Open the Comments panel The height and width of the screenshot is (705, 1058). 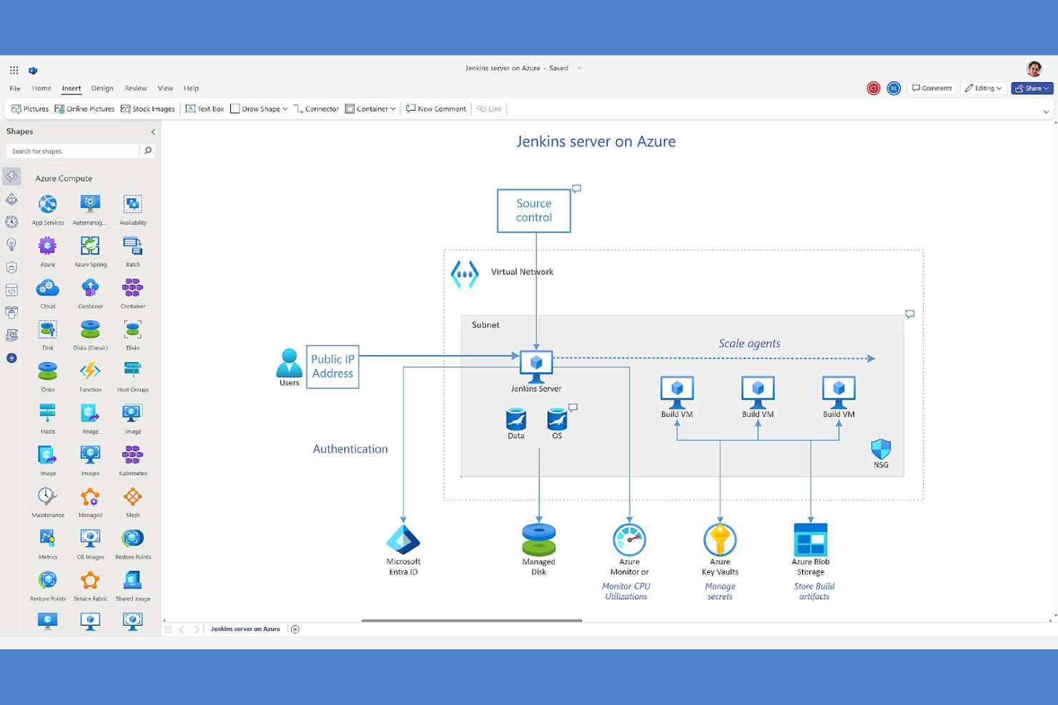[931, 88]
